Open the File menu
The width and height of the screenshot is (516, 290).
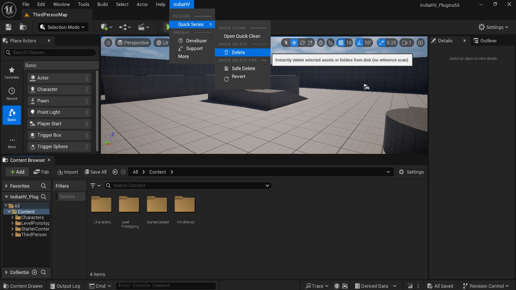26,4
